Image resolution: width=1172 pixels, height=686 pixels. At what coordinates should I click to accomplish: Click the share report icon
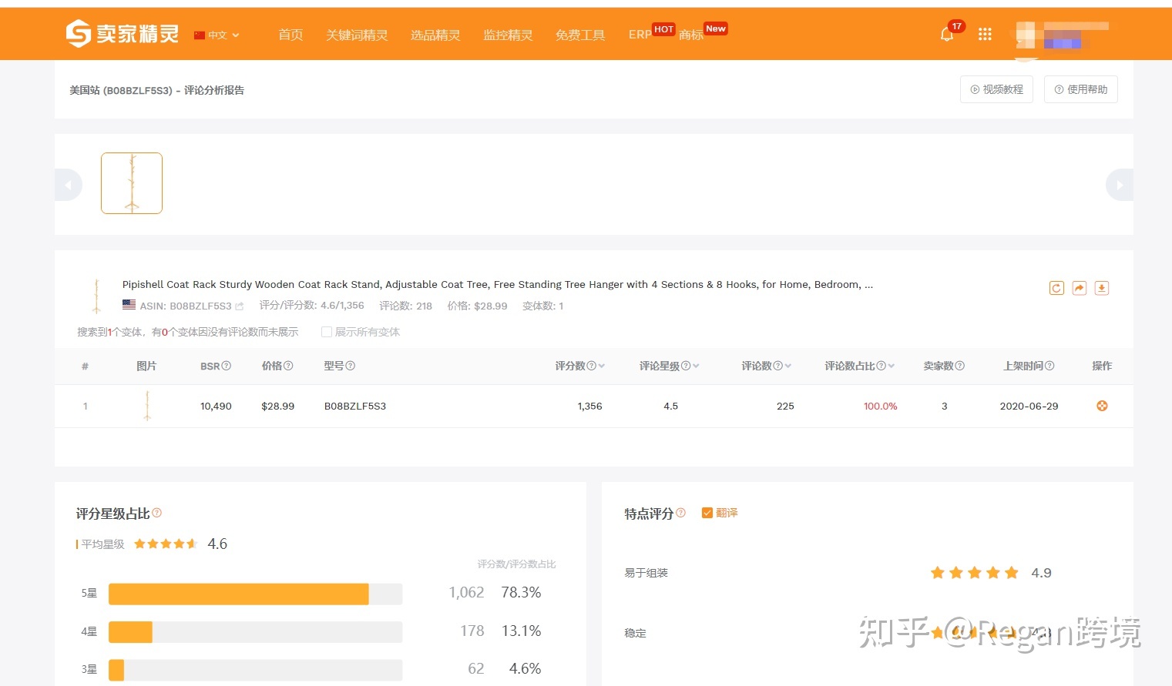point(1080,288)
